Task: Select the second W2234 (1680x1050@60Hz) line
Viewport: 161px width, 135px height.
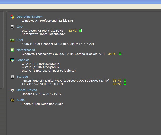Action: point(41,67)
